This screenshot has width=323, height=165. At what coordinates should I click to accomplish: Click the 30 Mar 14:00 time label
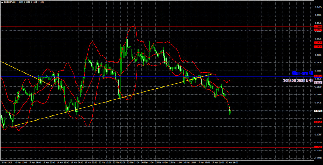pos(231,162)
